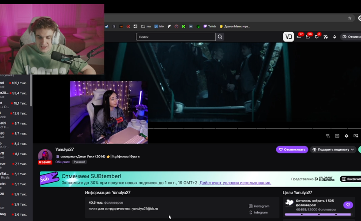
Task: Click the search magnifier button
Action: (x=220, y=37)
